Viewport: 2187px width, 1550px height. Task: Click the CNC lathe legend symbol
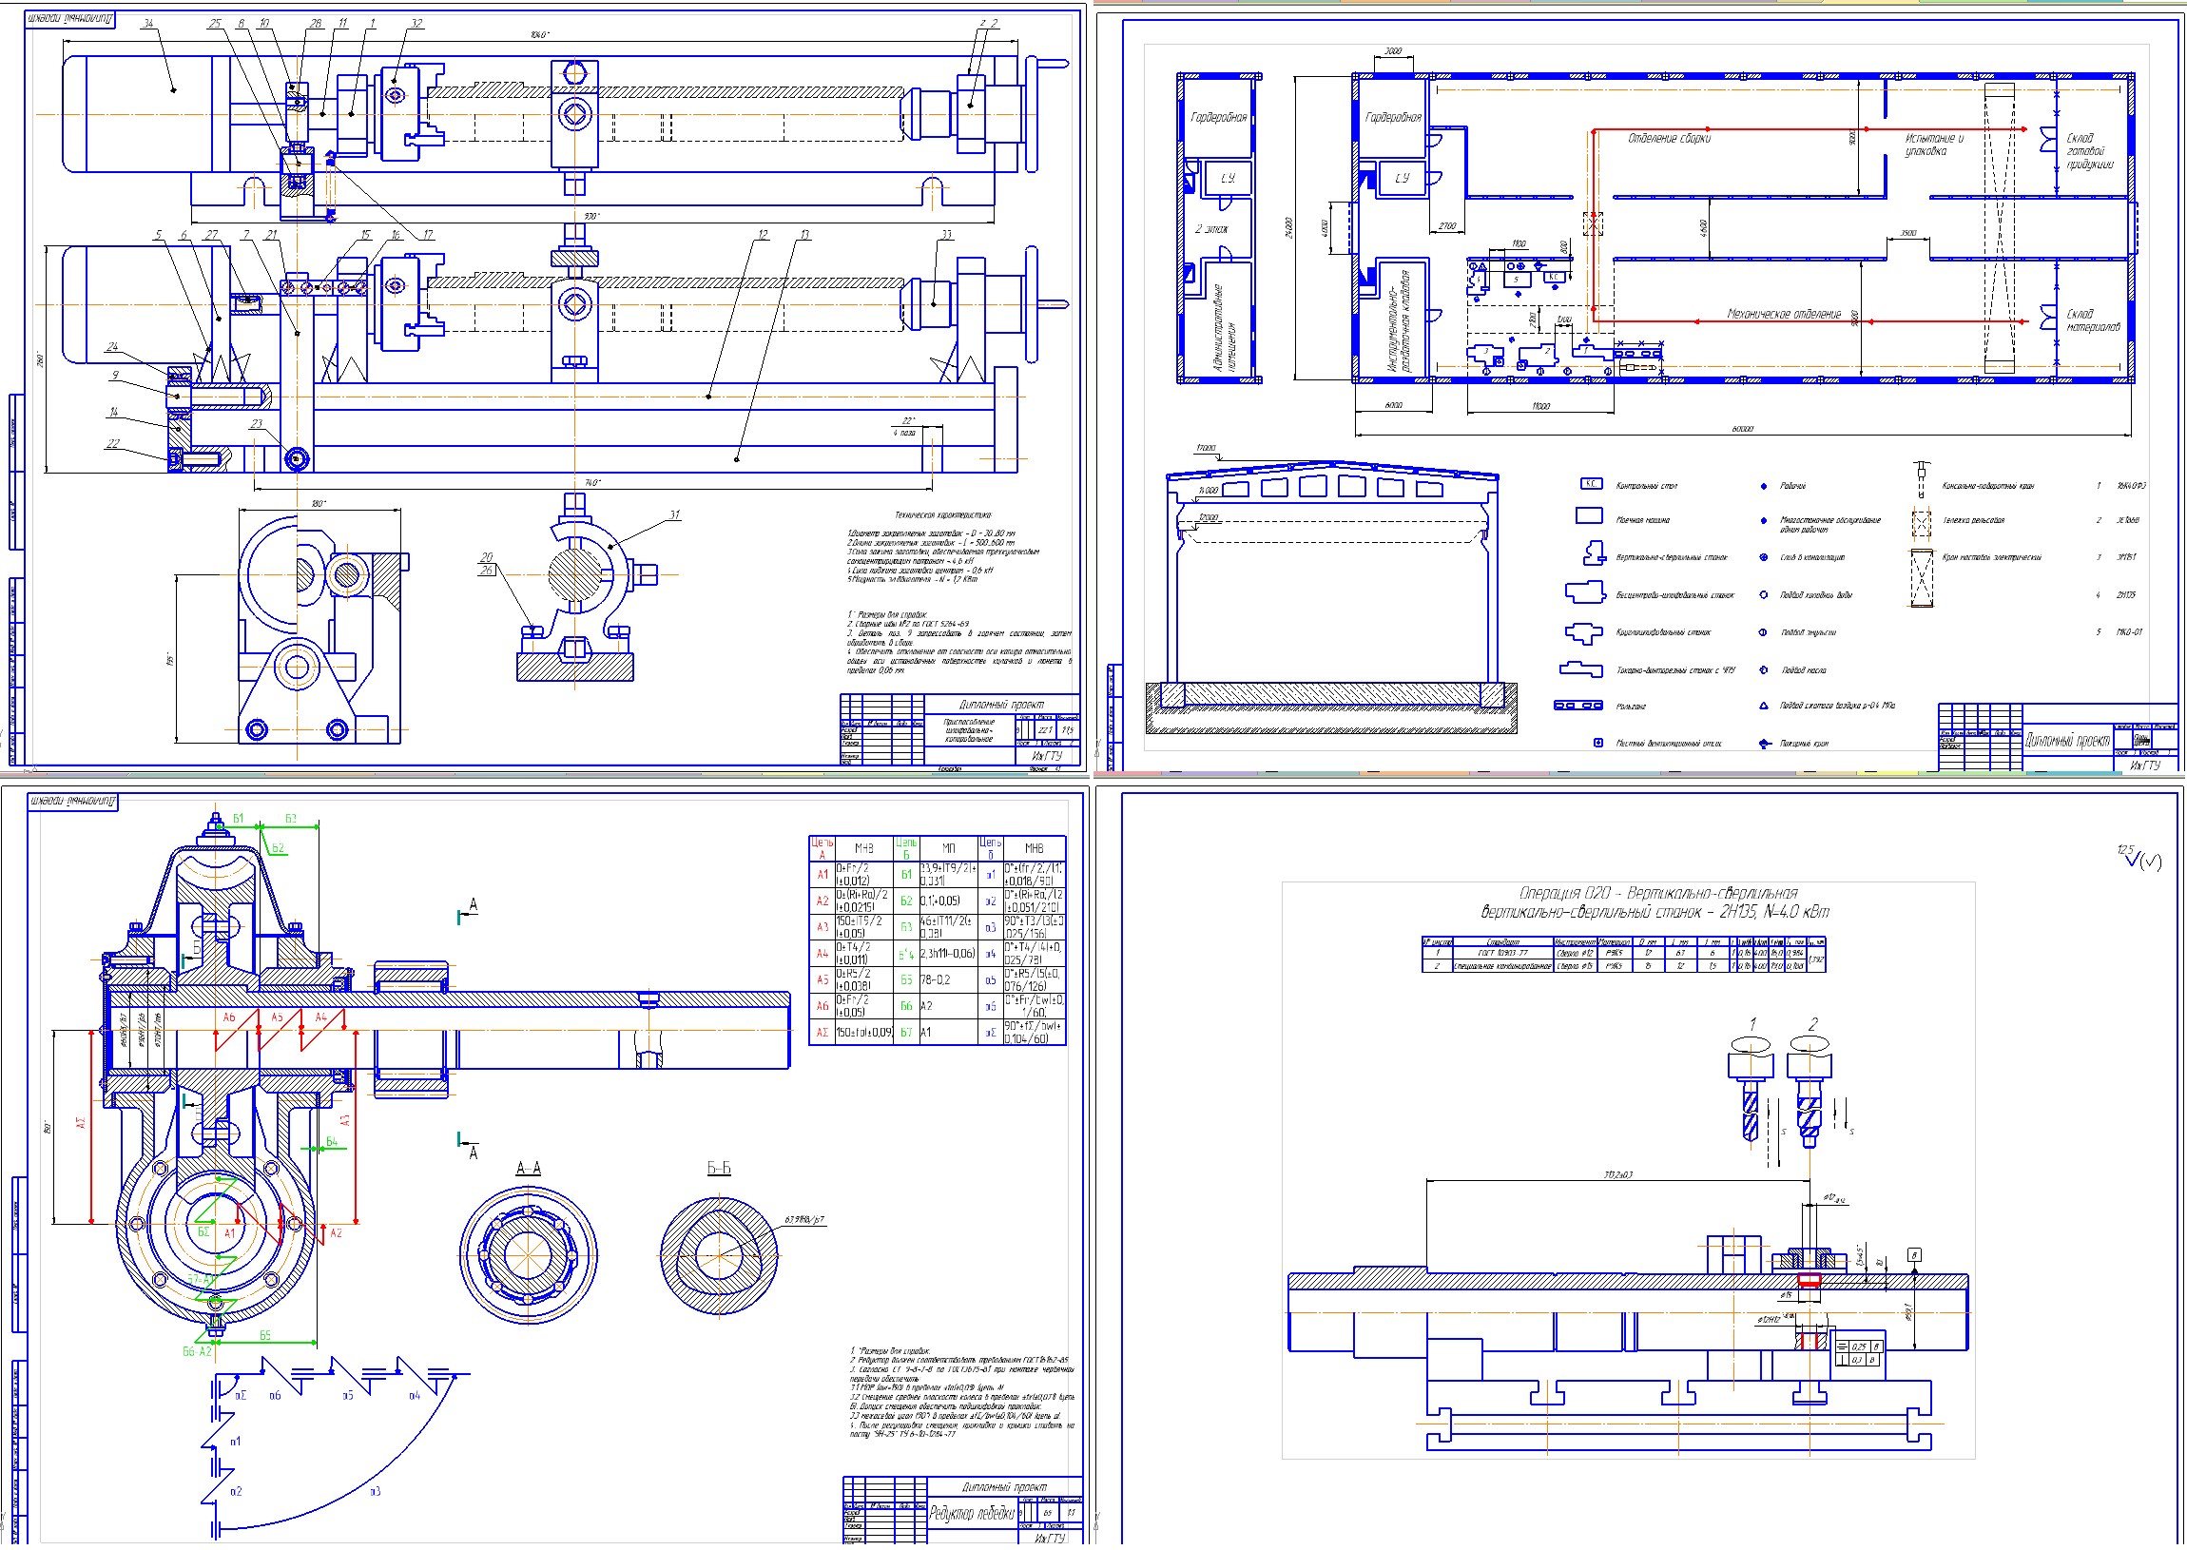[1581, 669]
